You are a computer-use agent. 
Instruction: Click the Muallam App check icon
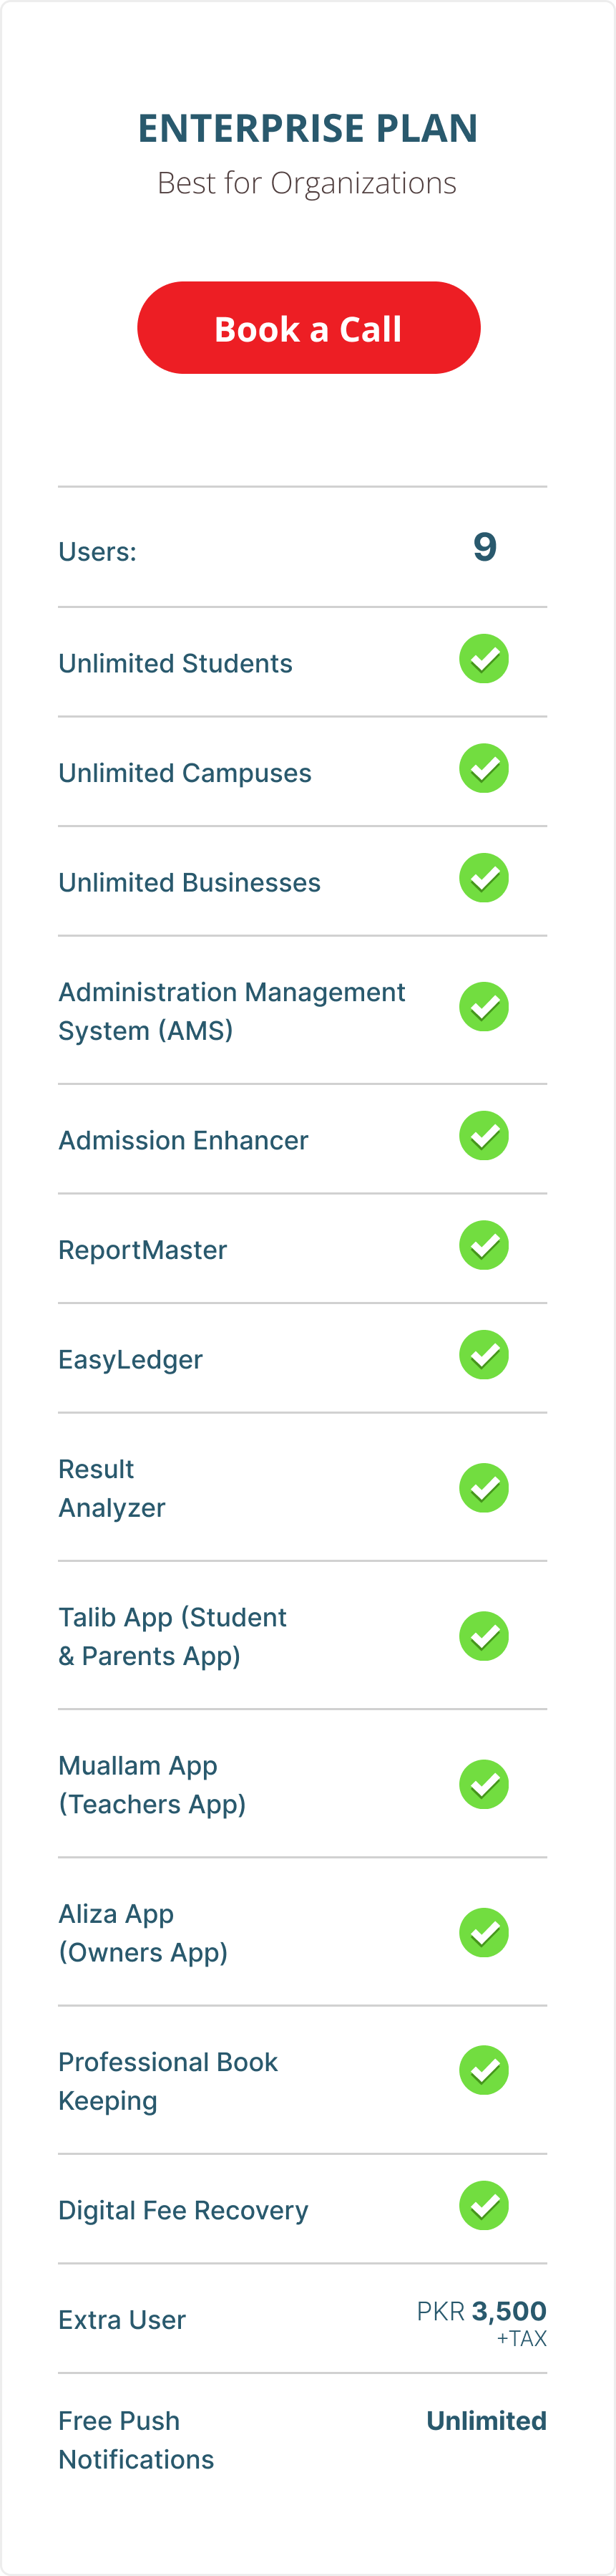click(x=484, y=1785)
